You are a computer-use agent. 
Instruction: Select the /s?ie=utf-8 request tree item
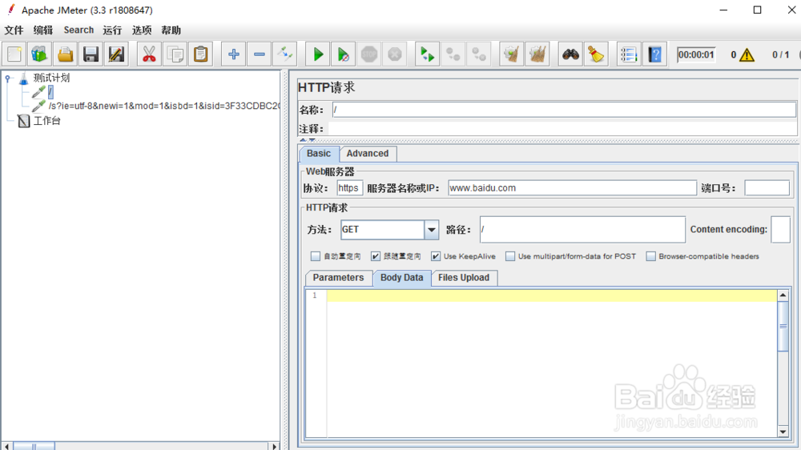pos(164,106)
